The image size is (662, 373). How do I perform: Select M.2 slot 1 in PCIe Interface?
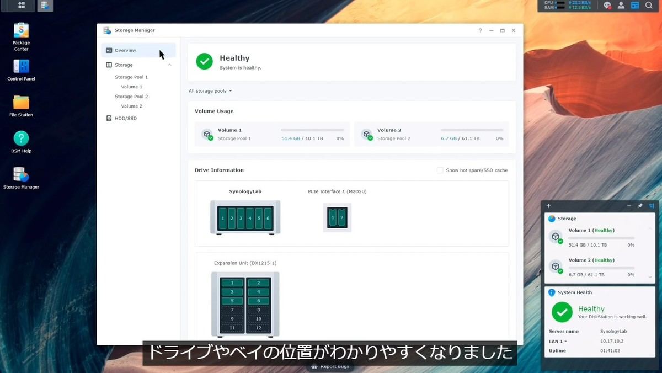tap(333, 218)
